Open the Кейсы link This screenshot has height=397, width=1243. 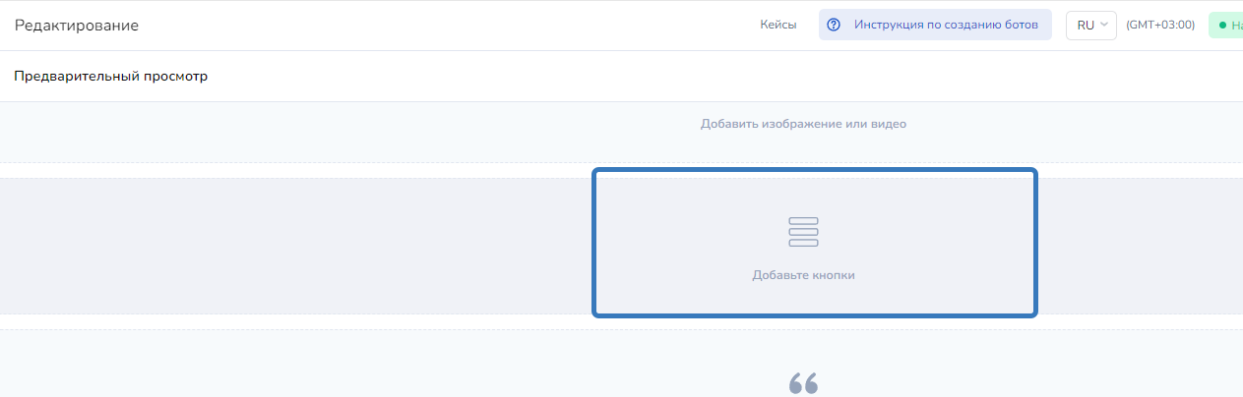coord(777,26)
